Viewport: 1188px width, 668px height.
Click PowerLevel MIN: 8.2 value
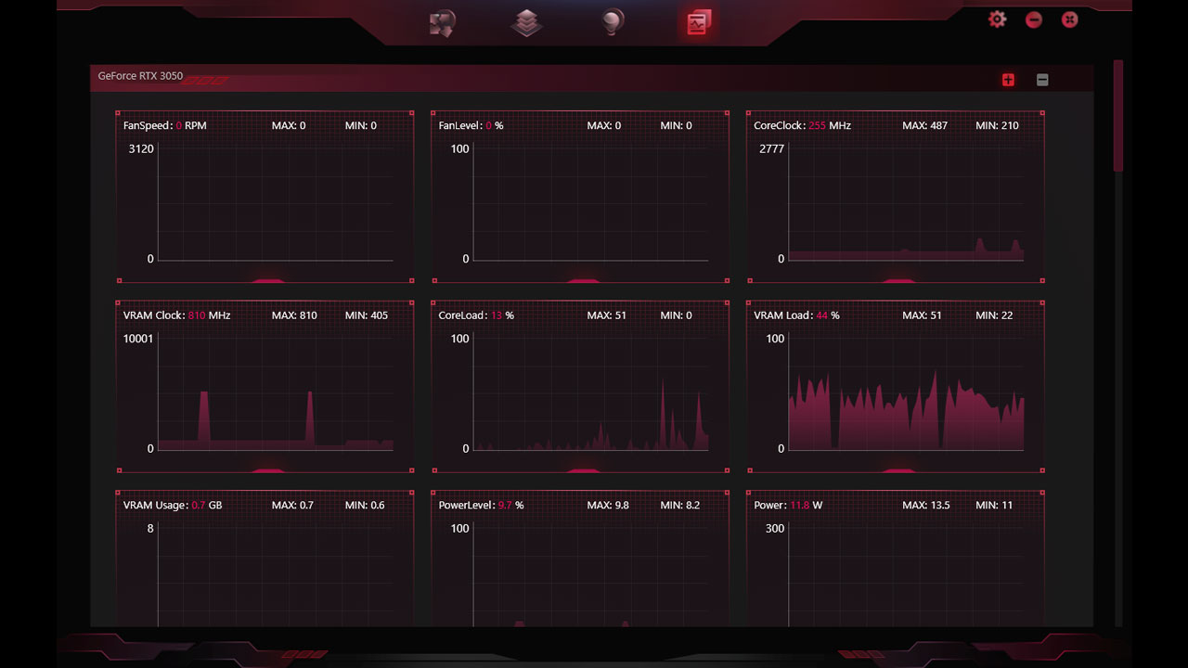point(680,506)
